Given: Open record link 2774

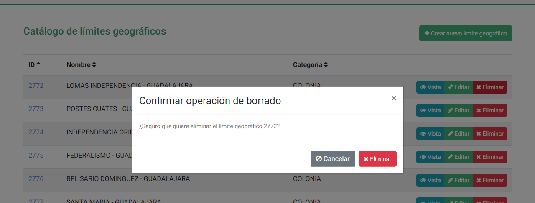Looking at the screenshot, I should (x=36, y=132).
